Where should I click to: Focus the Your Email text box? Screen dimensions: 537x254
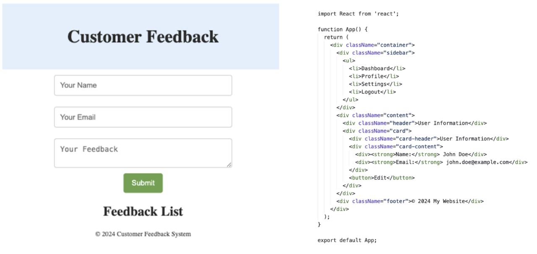pos(143,117)
